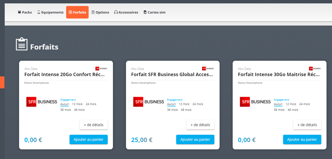
Task: Click the 25,00 € price on the Global Access card
Action: click(142, 140)
